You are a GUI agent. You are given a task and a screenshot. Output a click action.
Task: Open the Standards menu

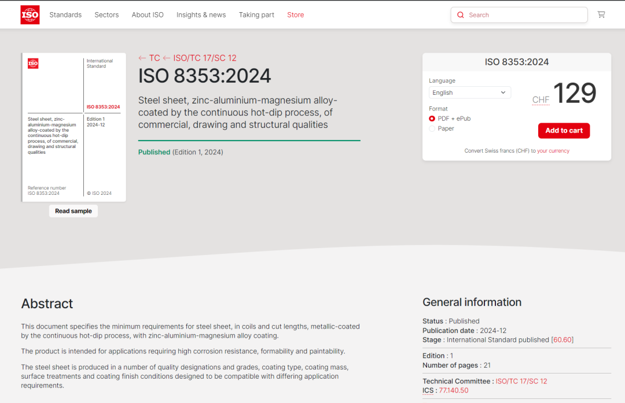(x=65, y=14)
